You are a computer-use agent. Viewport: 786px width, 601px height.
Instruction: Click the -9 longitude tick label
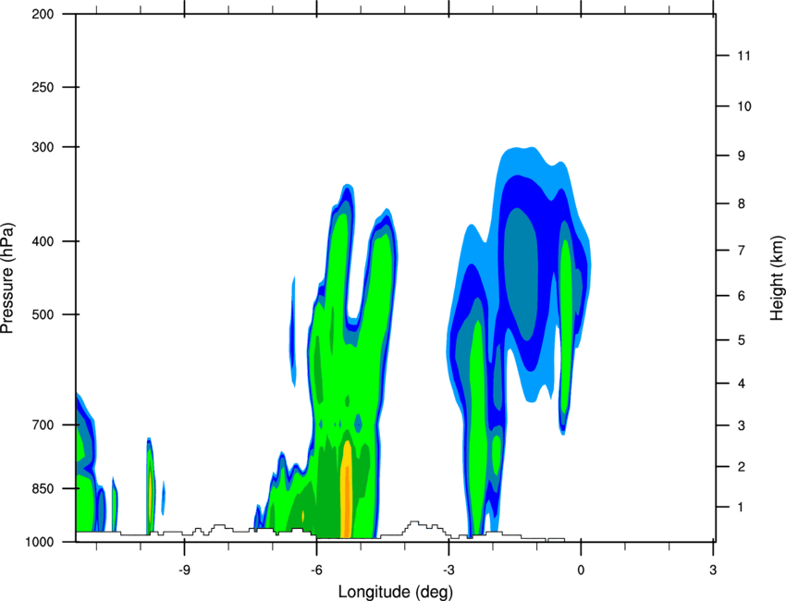[x=184, y=570]
